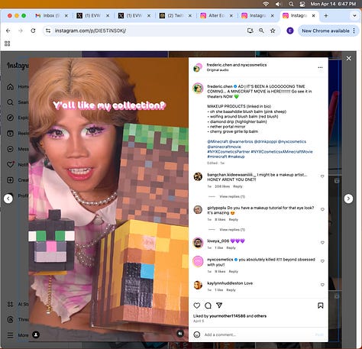Expand replies under the girlypoplu comment

click(x=232, y=230)
